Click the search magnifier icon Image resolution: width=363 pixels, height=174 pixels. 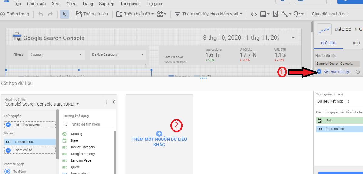pyautogui.click(x=66, y=124)
